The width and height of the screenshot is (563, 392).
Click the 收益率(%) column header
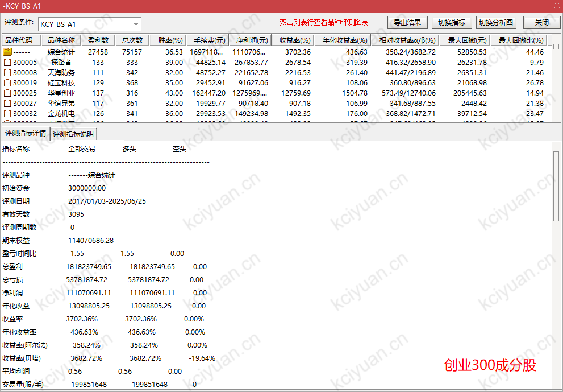click(x=294, y=40)
